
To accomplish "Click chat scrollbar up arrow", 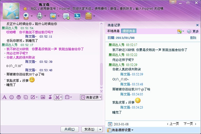I will pos(101,24).
